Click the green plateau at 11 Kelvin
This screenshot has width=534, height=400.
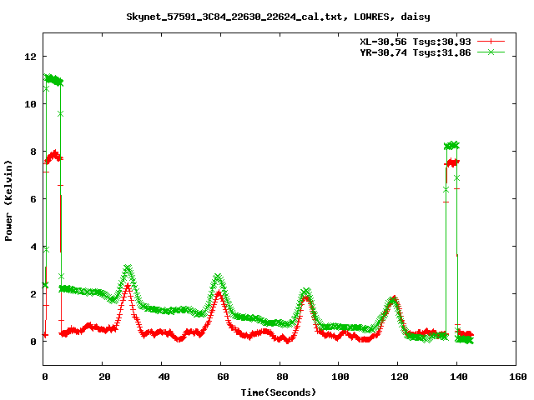53,80
